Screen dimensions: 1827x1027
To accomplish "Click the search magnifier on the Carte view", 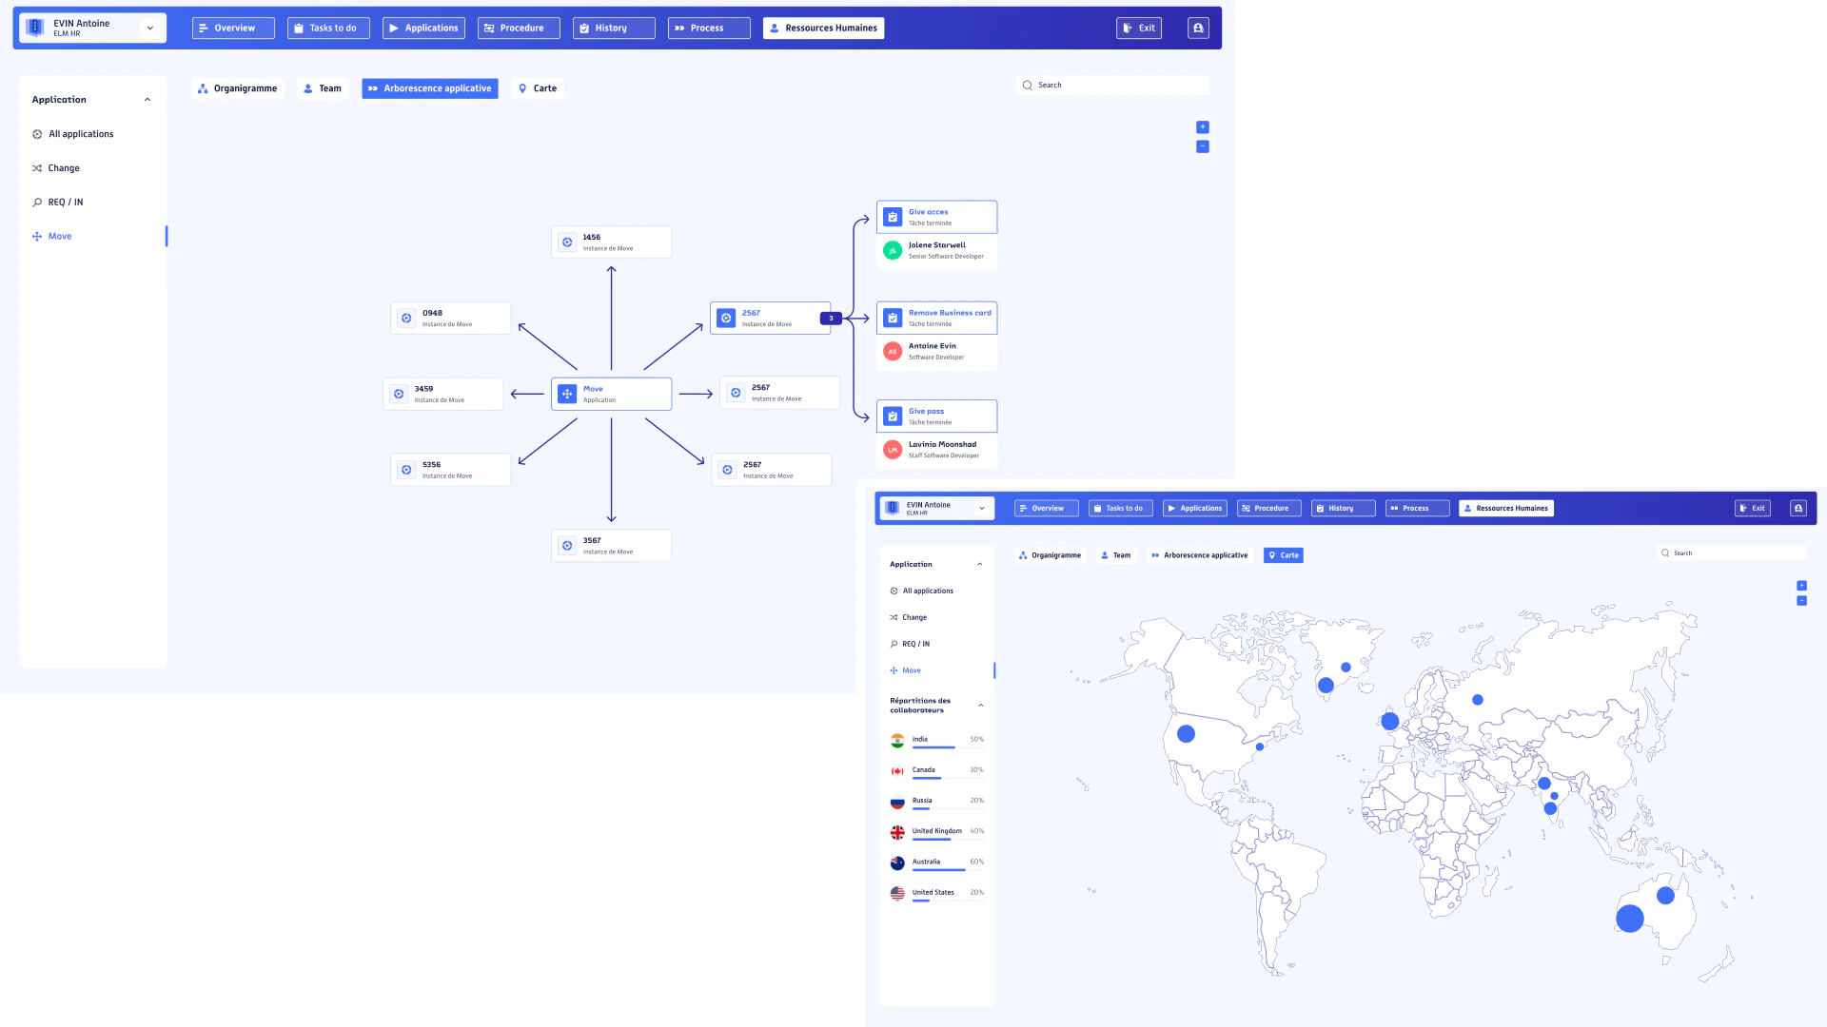I will [x=1664, y=552].
